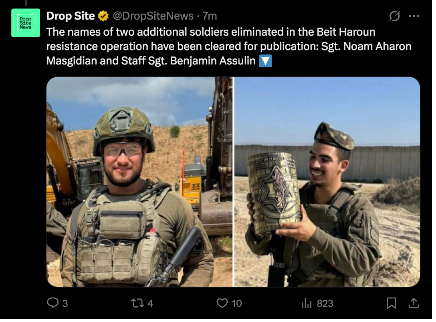Open the right photo of soldier holding cylinder
This screenshot has width=436, height=322.
tap(327, 182)
